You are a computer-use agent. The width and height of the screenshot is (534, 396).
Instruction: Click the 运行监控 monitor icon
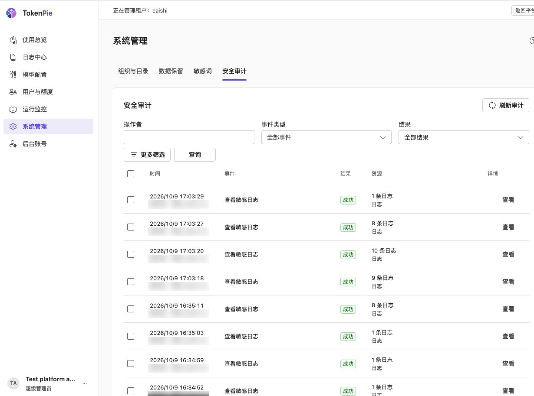(13, 109)
